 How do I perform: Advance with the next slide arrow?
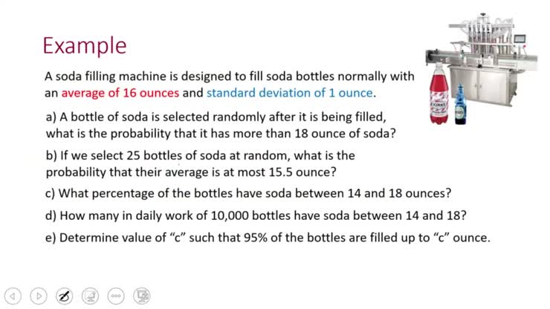coord(39,295)
